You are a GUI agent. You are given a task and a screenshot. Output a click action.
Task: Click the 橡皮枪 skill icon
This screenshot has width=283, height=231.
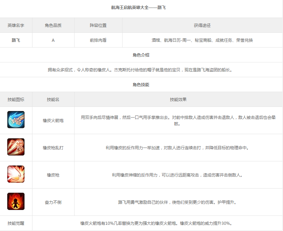click(16, 174)
